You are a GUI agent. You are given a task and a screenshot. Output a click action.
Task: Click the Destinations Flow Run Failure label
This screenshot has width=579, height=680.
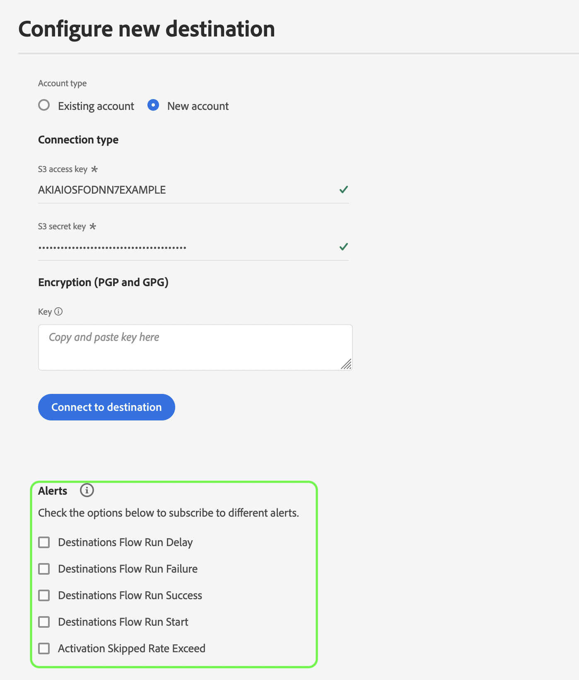point(128,569)
